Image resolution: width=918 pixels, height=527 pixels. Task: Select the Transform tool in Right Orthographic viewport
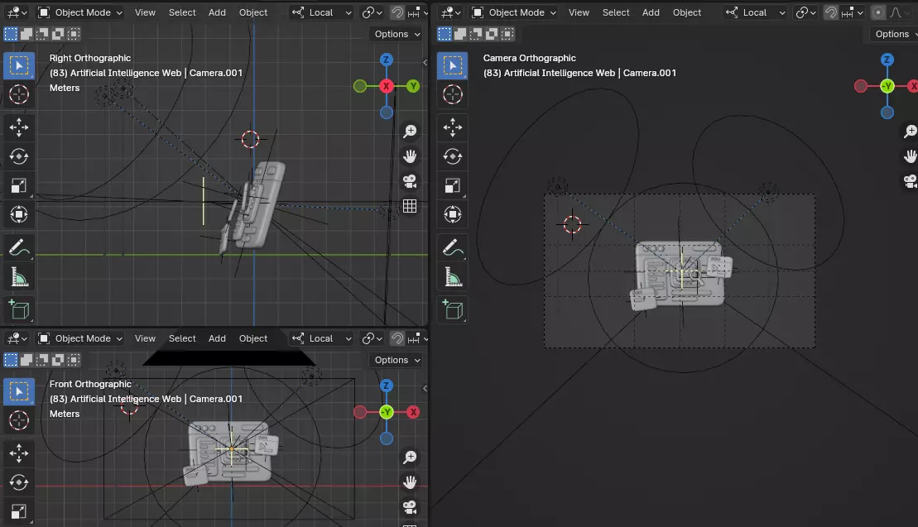coord(19,214)
